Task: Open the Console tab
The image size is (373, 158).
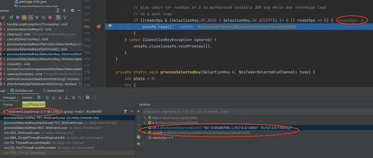Action: (x=28, y=97)
